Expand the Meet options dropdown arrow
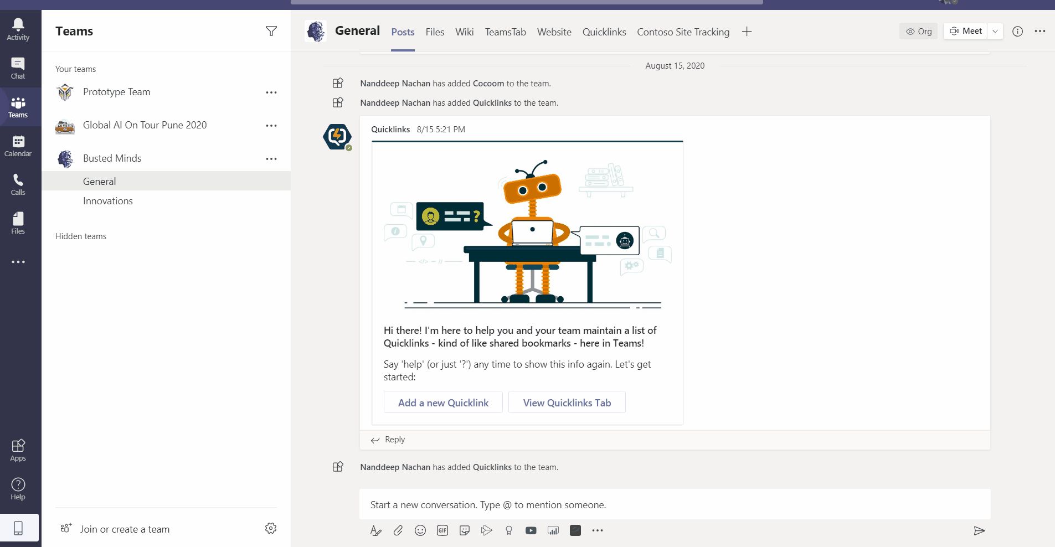Viewport: 1055px width, 547px height. (995, 32)
